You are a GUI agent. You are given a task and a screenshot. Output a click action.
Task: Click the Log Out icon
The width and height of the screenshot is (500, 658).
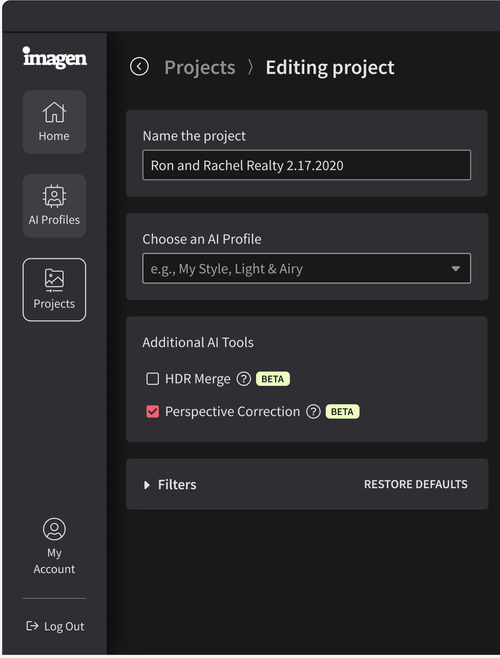32,626
